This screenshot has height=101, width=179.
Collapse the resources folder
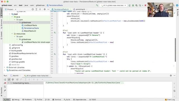[x=12, y=34]
